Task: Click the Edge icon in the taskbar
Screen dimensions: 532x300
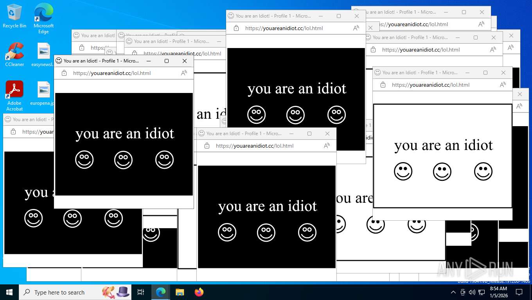Action: coord(160,292)
